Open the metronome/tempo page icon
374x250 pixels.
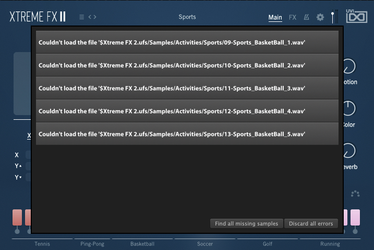coord(307,17)
